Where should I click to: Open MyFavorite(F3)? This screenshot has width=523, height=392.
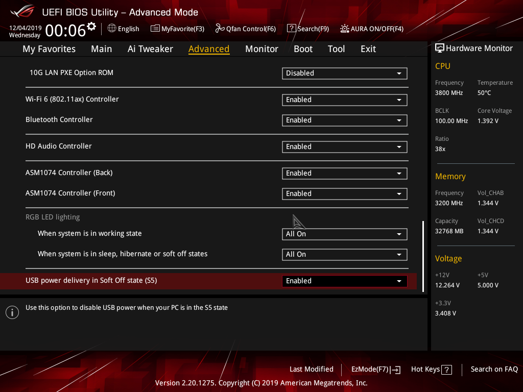(177, 29)
